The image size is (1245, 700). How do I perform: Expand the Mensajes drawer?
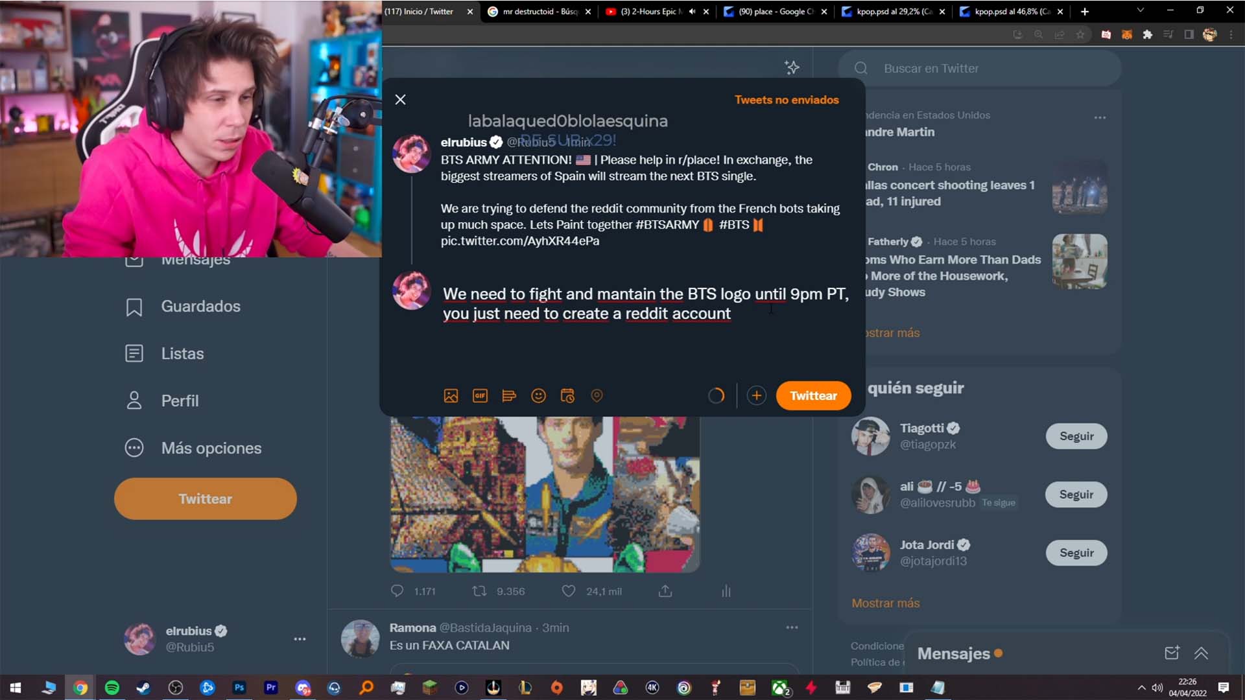(1201, 653)
